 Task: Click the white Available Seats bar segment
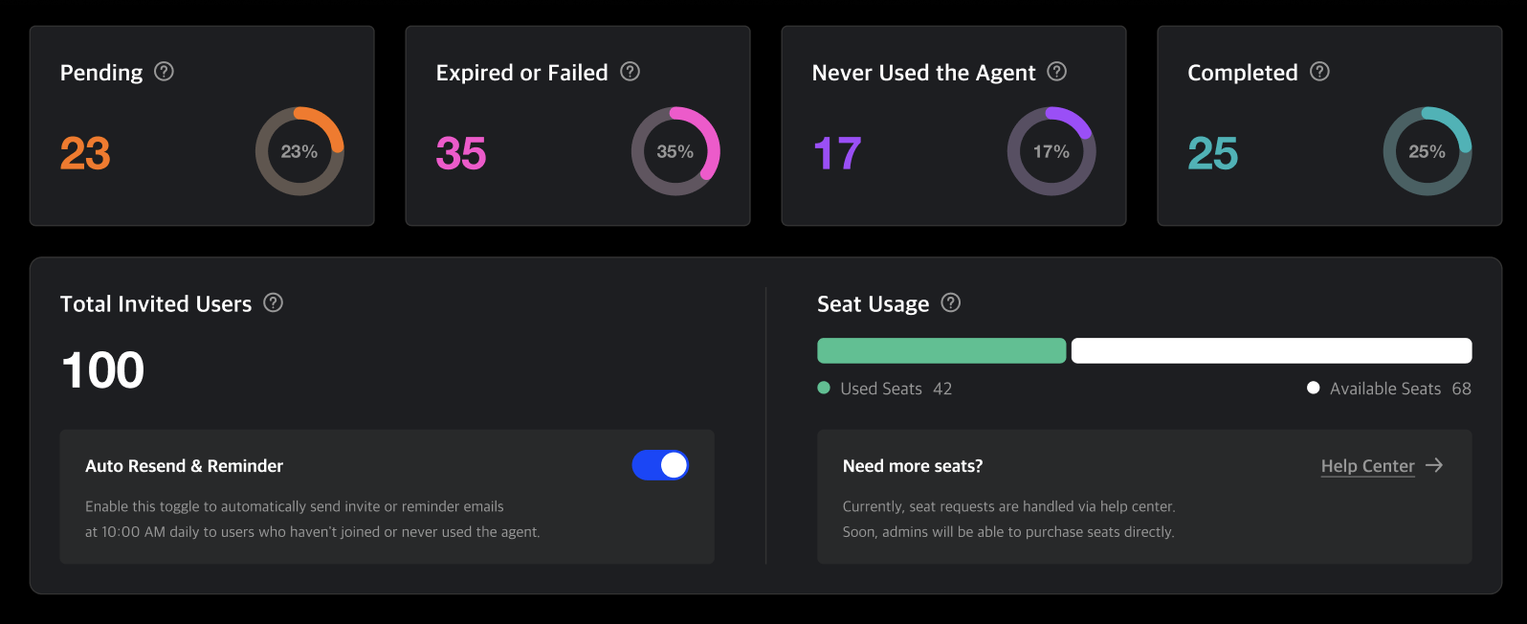(x=1271, y=350)
